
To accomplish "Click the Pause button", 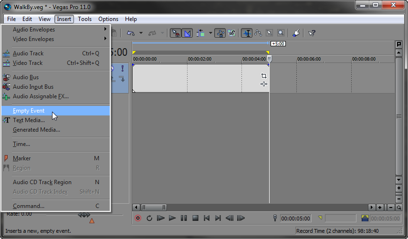I will (x=184, y=218).
